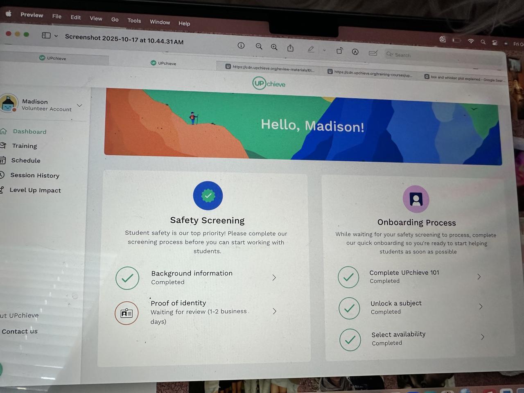Click the About UPchieve link
This screenshot has width=524, height=393.
pos(19,315)
